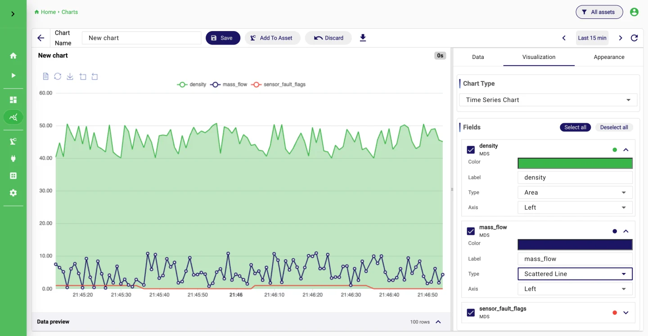Open the data view document icon above the chart

45,76
